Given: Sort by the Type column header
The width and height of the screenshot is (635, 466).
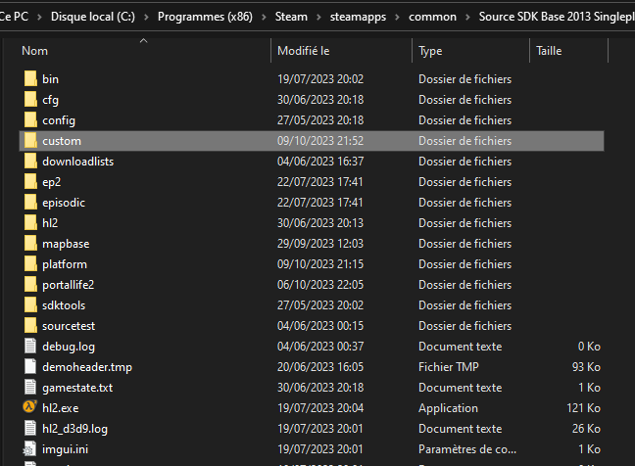Looking at the screenshot, I should click(430, 51).
